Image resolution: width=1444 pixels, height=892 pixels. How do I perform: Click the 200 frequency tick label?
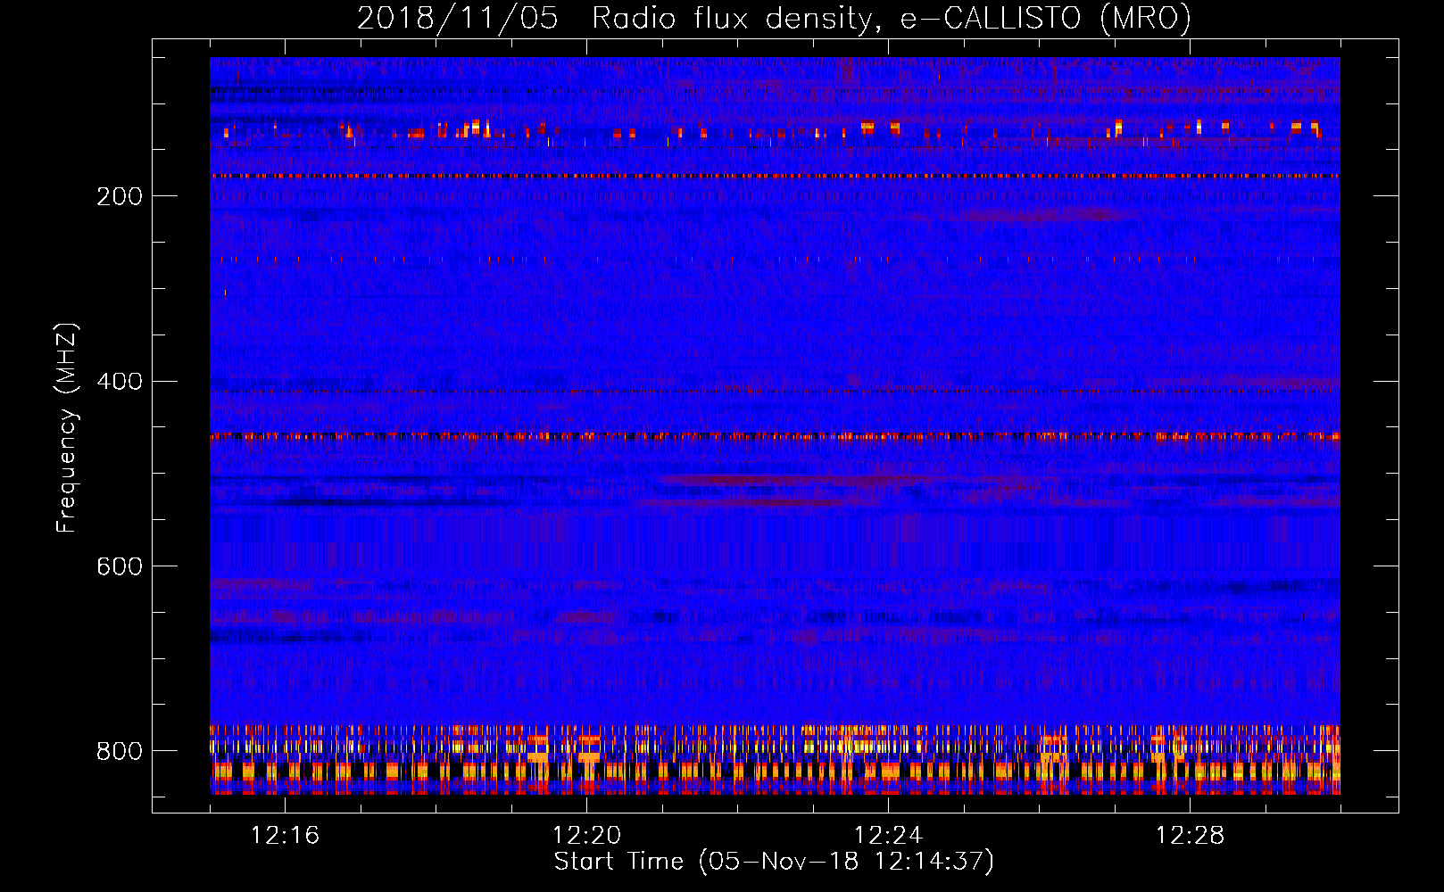point(120,196)
